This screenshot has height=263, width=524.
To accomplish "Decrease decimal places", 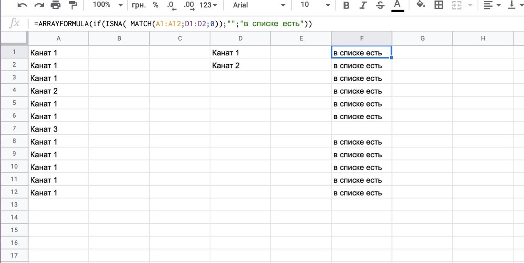I will [172, 6].
